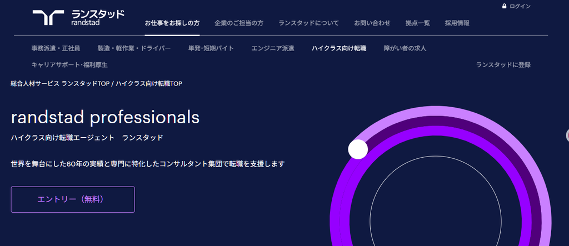This screenshot has width=569, height=246.
Task: Click breadcrumb ハイクラス向け転職TOP
Action: click(149, 83)
